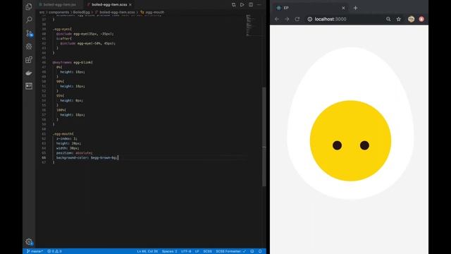Click the src breadcrumb segment
Image resolution: width=451 pixels, height=254 pixels.
(x=42, y=12)
